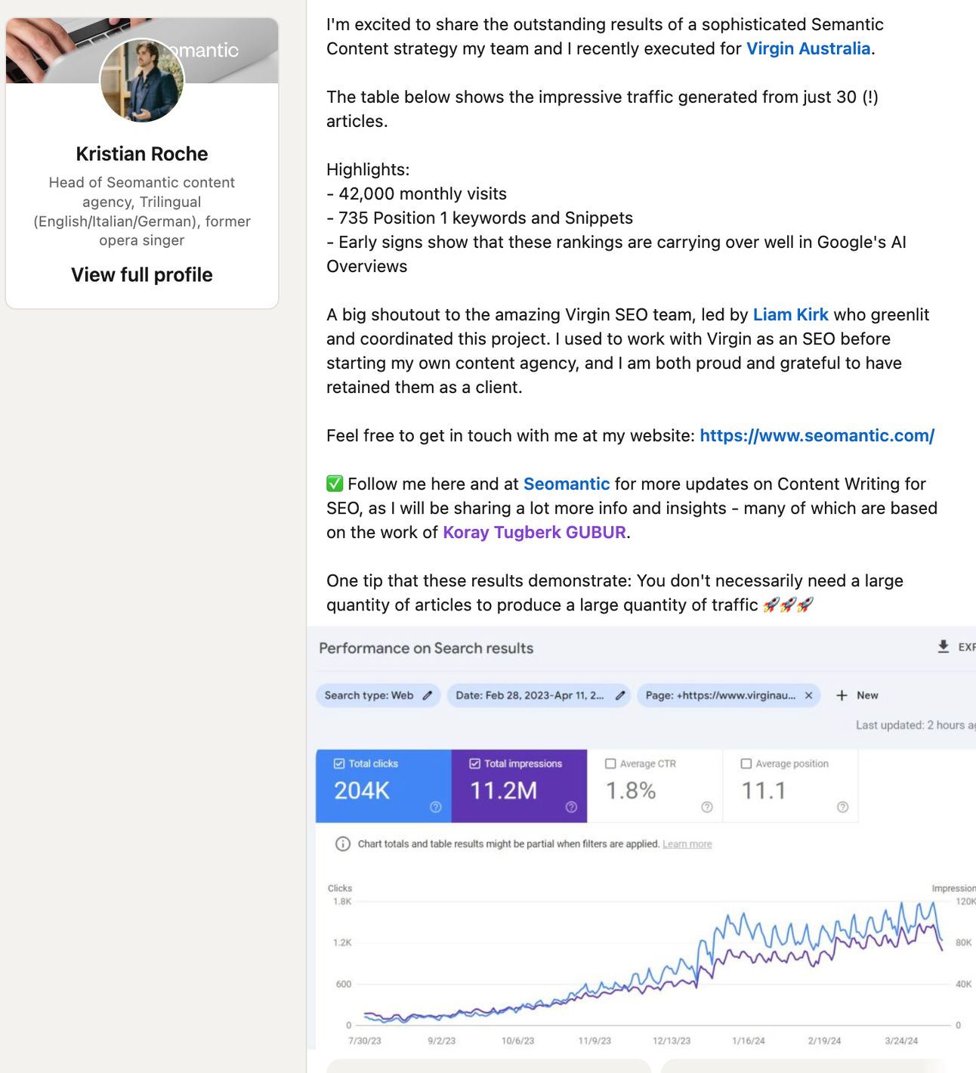Click the profile headline about Seomantic agency
The image size is (976, 1073).
coord(142,212)
